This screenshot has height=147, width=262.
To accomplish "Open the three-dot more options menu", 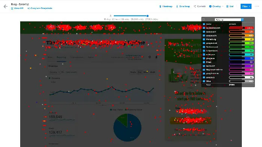I will 257,6.
